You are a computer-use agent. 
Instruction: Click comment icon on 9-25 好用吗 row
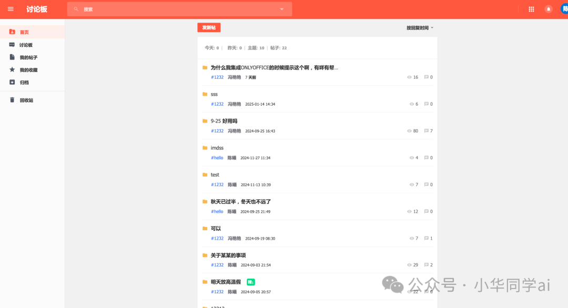(x=427, y=131)
